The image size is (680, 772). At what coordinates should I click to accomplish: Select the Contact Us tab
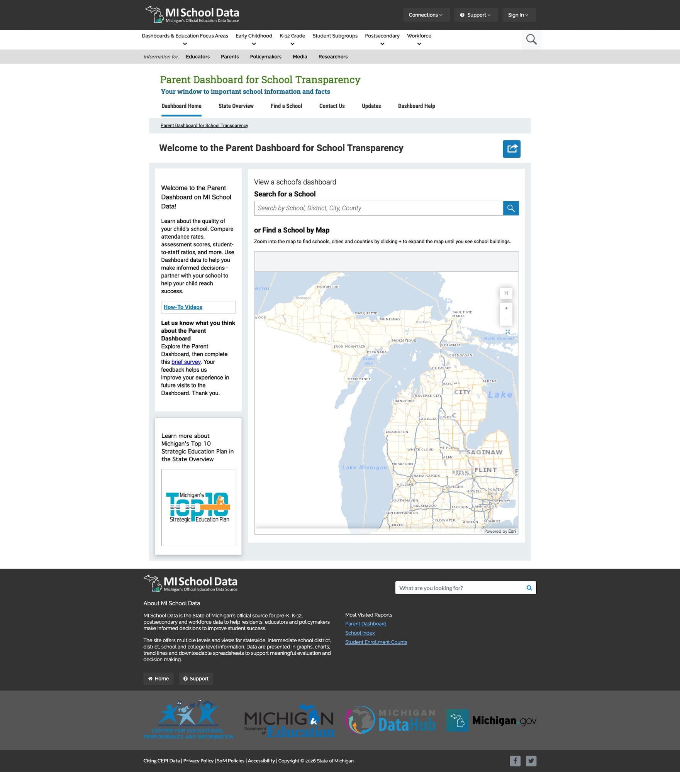coord(332,106)
